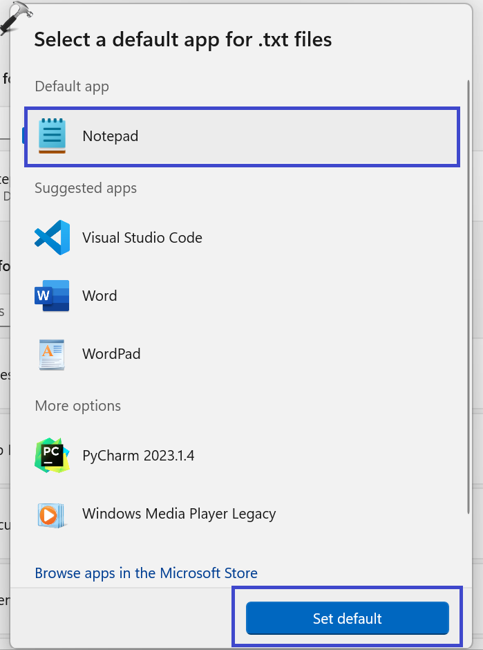This screenshot has width=483, height=650.
Task: Click the Visual Studio Code logo icon
Action: (x=52, y=238)
